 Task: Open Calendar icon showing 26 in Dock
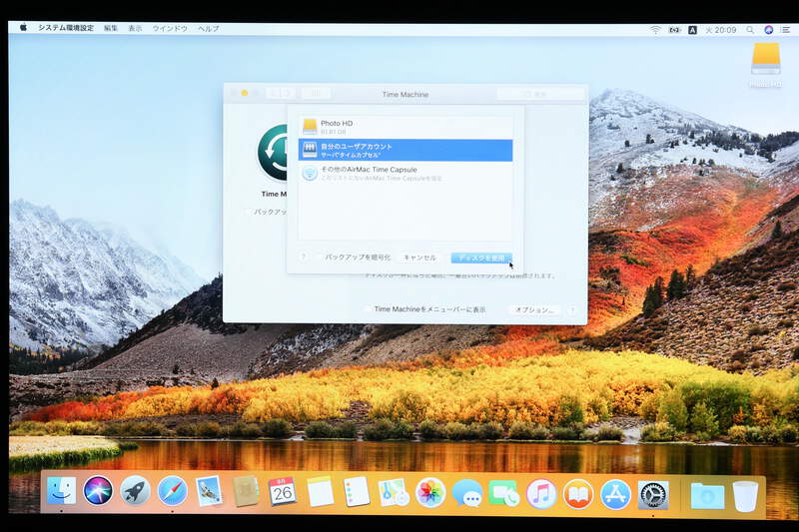(283, 491)
